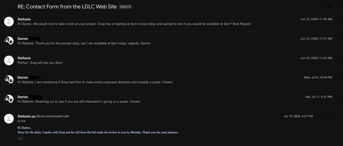Image resolution: width=343 pixels, height=146 pixels.
Task: Click Expand all messages arrows icon
Action: point(322,6)
